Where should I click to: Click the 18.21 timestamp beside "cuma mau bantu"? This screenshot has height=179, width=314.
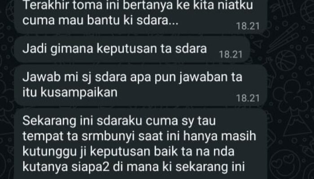point(248,26)
